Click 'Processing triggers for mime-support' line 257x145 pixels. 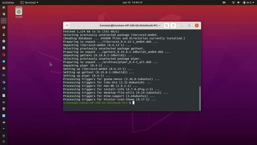109,96
